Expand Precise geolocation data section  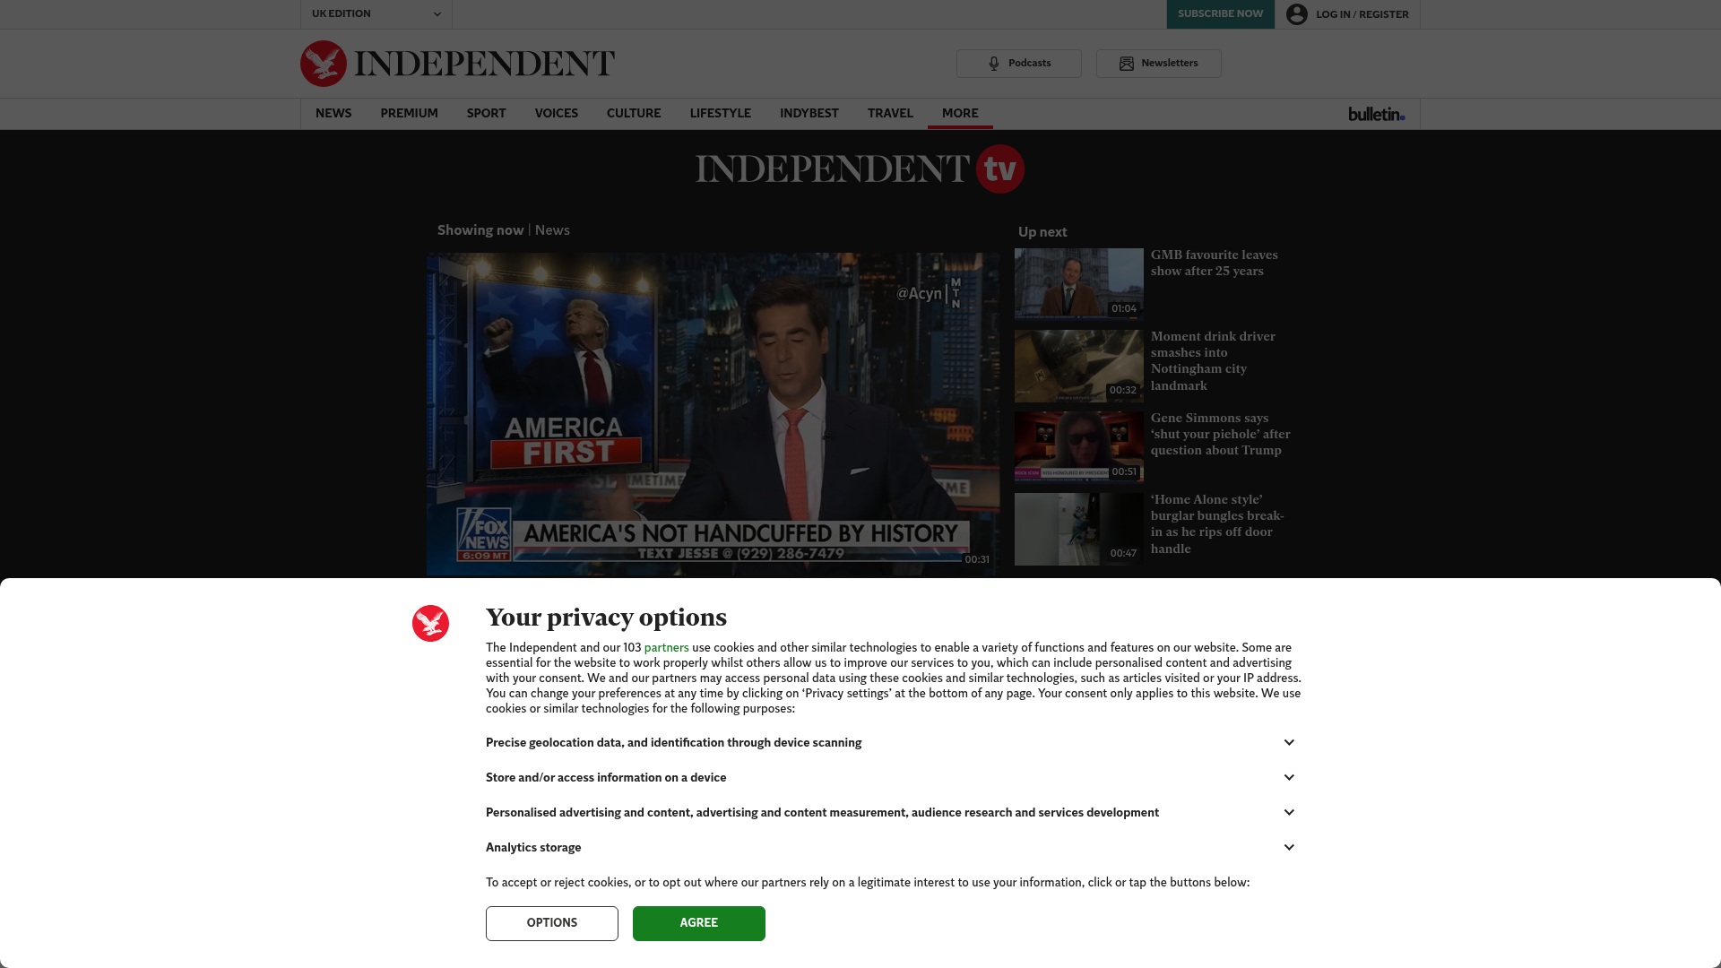tap(891, 742)
